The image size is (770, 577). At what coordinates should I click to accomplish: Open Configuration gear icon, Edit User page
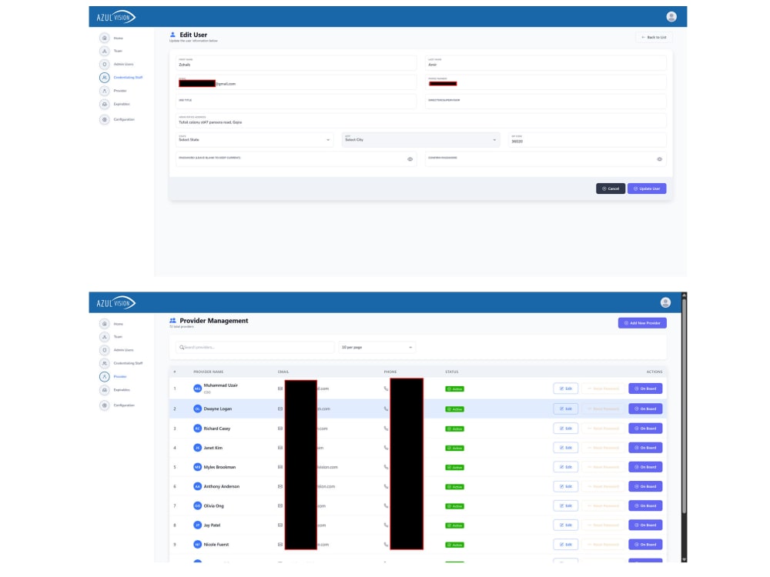104,119
